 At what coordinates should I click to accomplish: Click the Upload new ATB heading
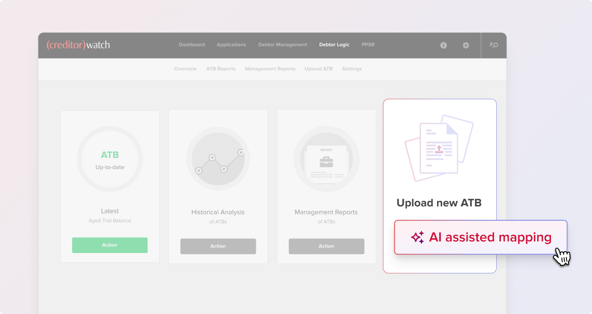(x=439, y=203)
